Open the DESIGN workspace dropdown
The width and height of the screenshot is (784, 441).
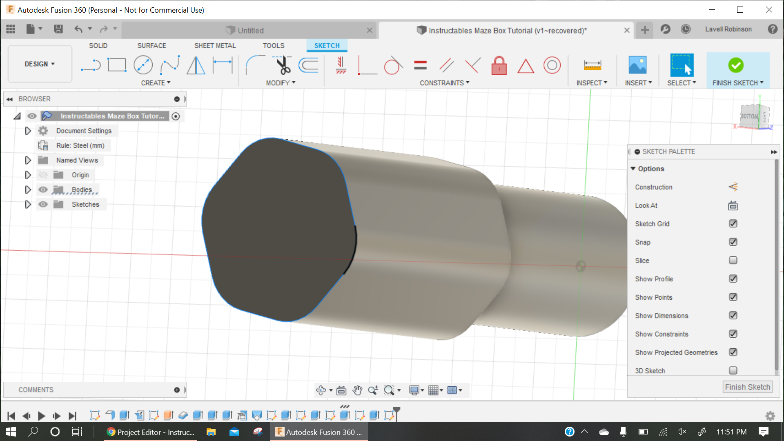pos(40,64)
